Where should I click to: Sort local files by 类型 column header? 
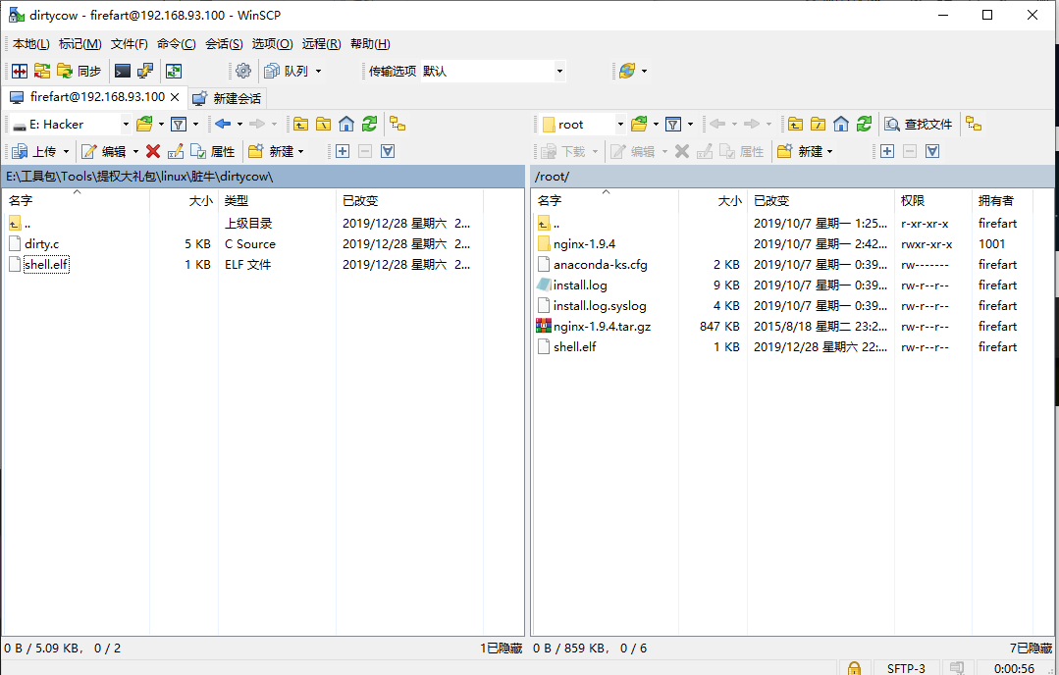click(277, 200)
